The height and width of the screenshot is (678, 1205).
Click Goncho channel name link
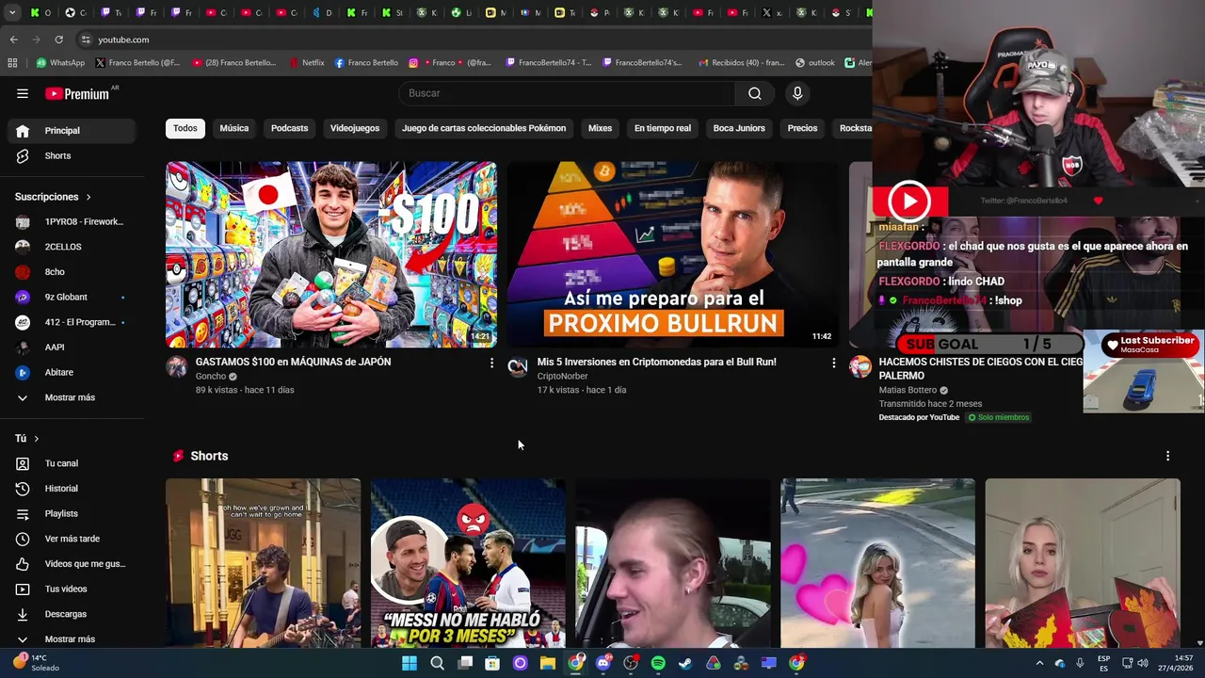(211, 377)
